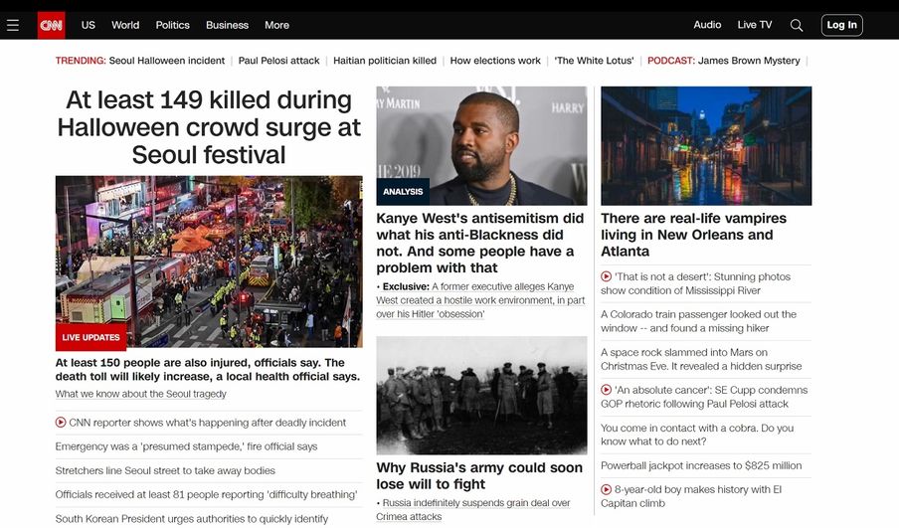Open 'Why Russia's army could soon lose' headline

pos(479,476)
